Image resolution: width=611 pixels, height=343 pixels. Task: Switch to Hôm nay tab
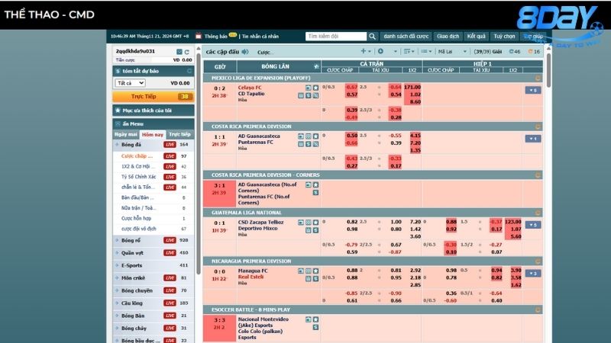[153, 135]
